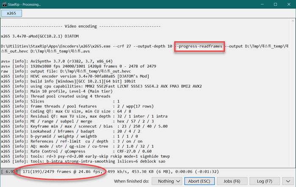
Task: Click the 'b-pyramid / weightp / weightb' line
Action: point(69,136)
